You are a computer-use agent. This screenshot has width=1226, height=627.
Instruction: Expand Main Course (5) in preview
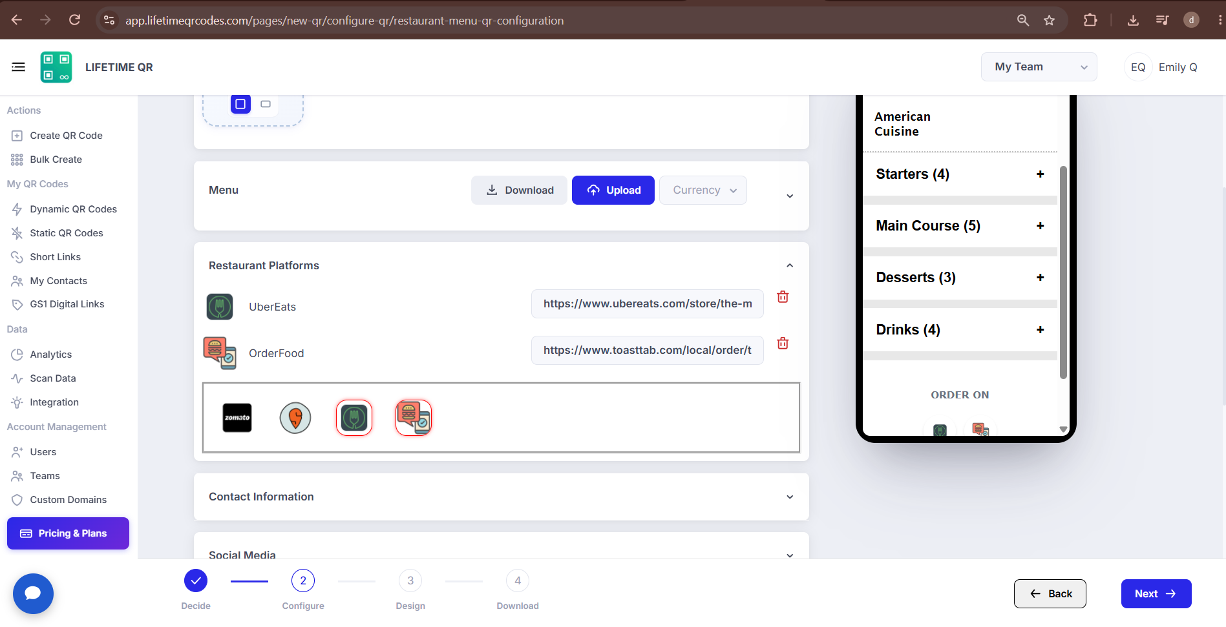[1040, 225]
